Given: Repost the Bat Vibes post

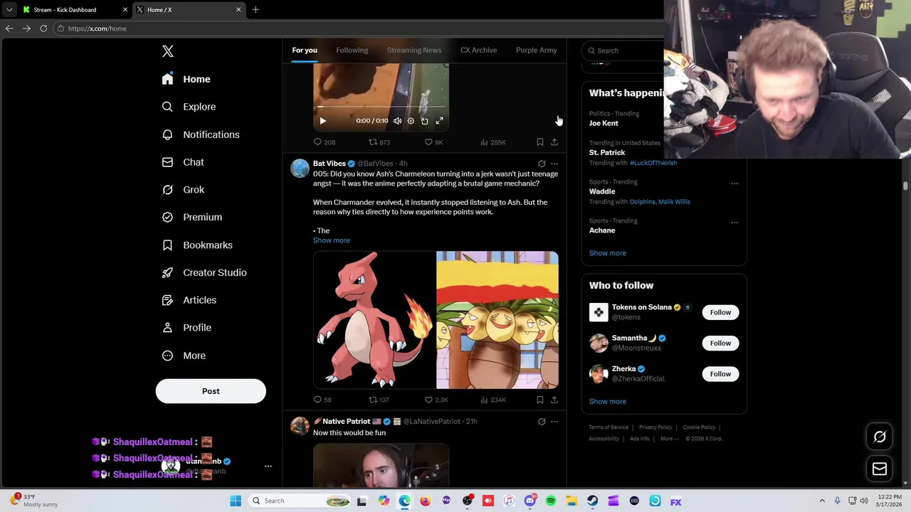Looking at the screenshot, I should click(x=379, y=400).
